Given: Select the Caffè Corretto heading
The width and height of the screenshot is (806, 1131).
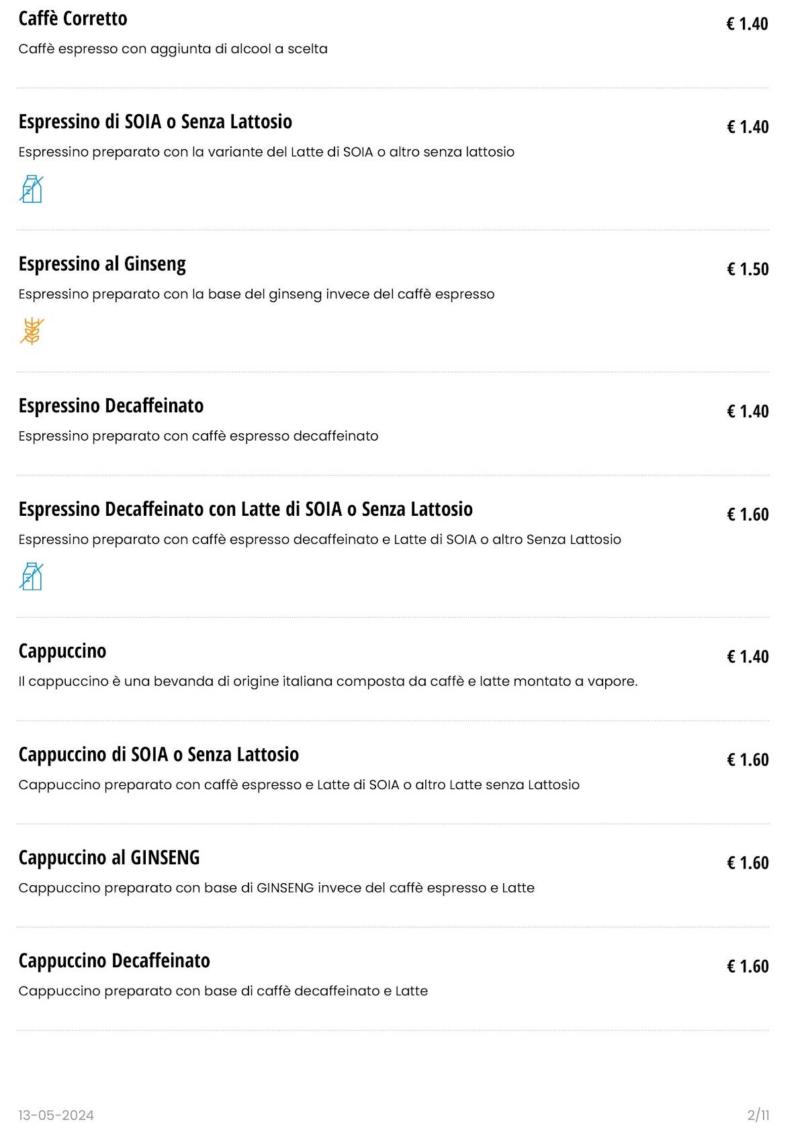Looking at the screenshot, I should (x=73, y=19).
